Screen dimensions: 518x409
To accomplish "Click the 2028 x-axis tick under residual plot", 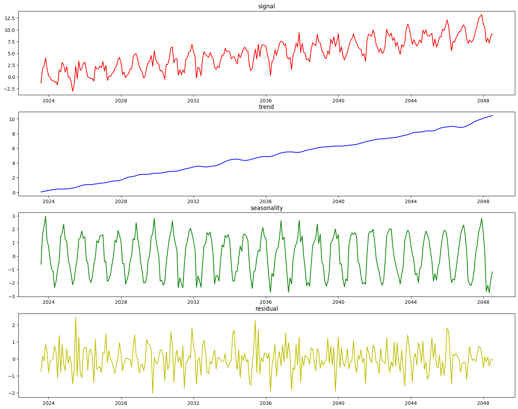I will click(121, 403).
